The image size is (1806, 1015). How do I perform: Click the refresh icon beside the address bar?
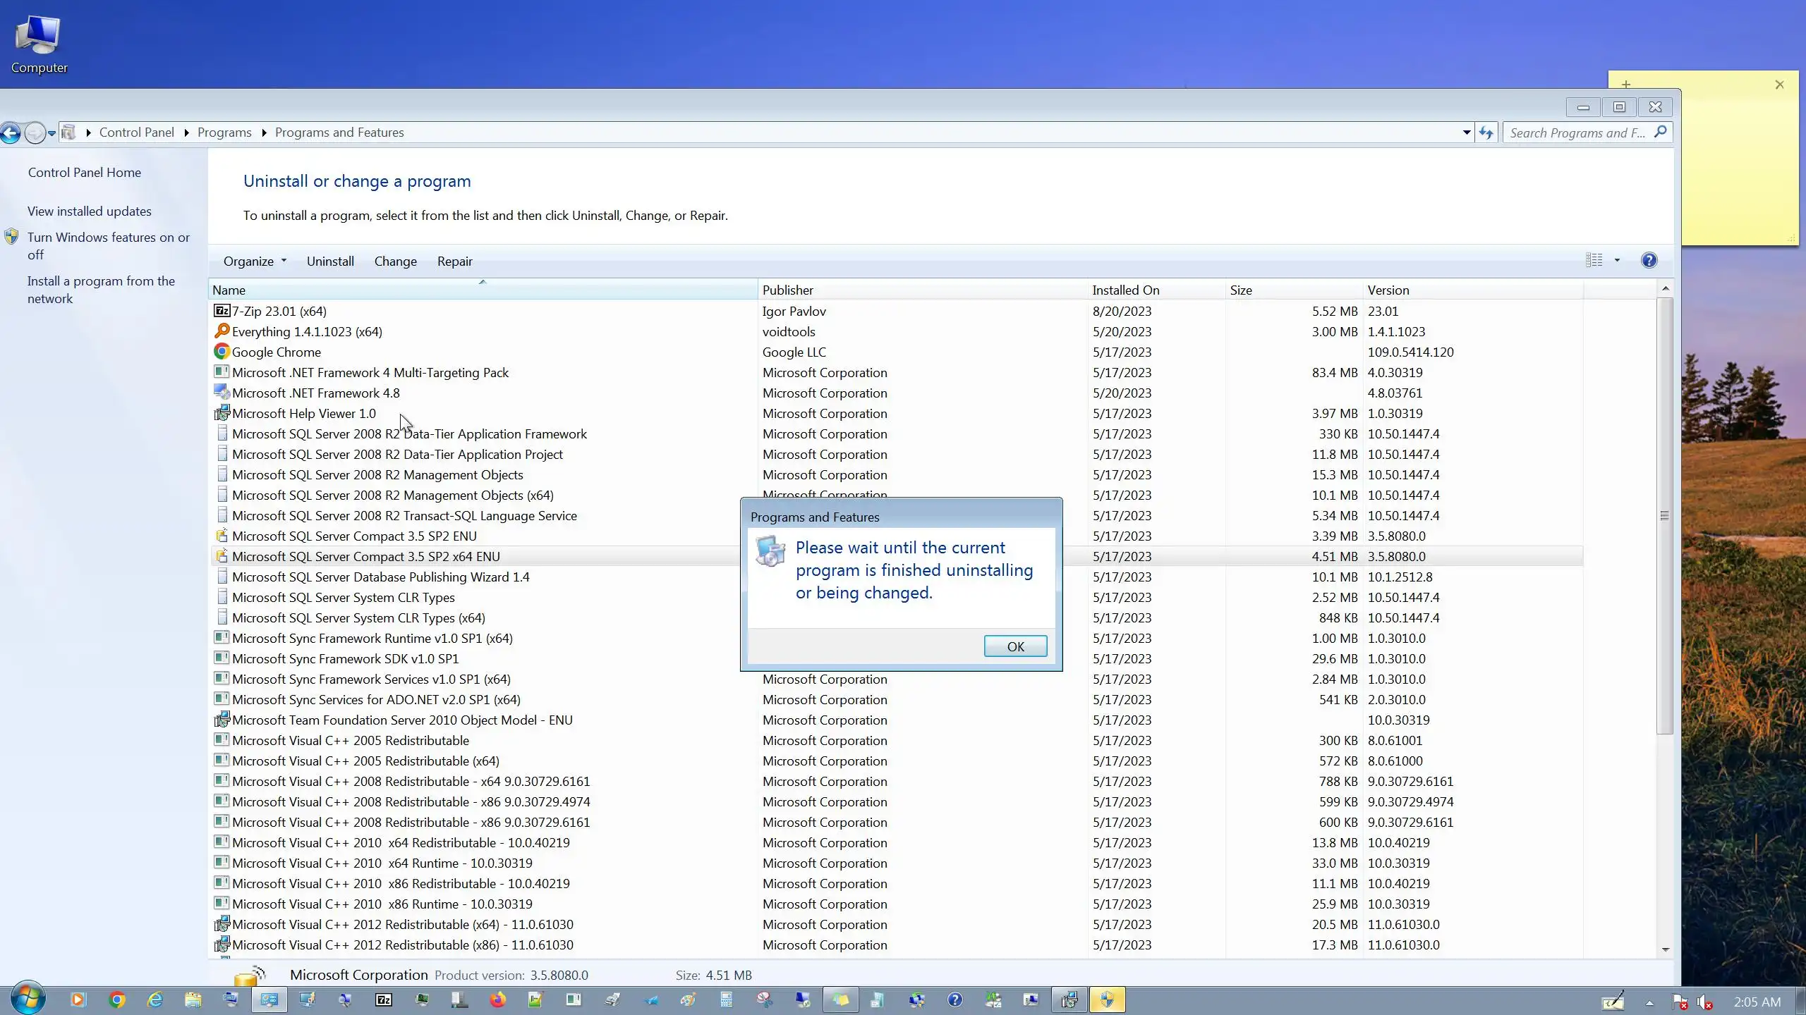(1486, 133)
